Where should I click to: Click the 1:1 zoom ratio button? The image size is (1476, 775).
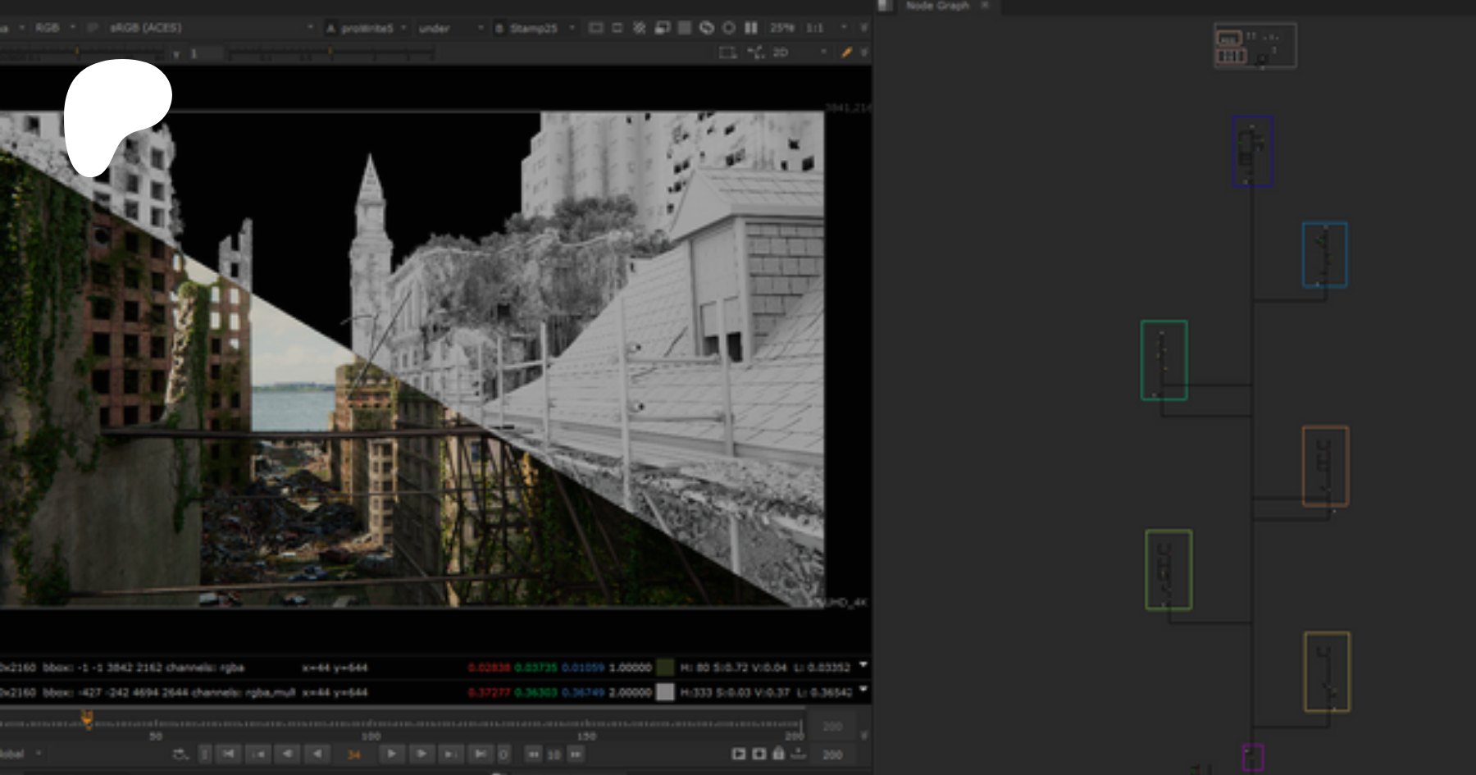pos(814,28)
